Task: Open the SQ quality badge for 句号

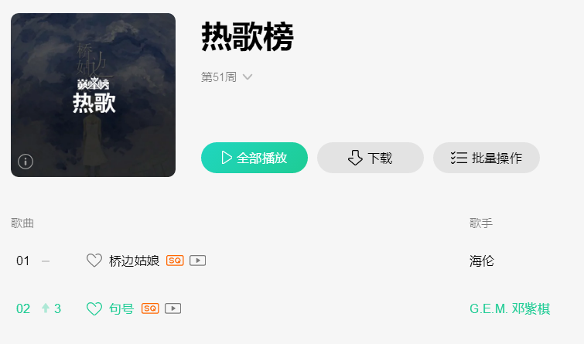Action: coord(150,308)
